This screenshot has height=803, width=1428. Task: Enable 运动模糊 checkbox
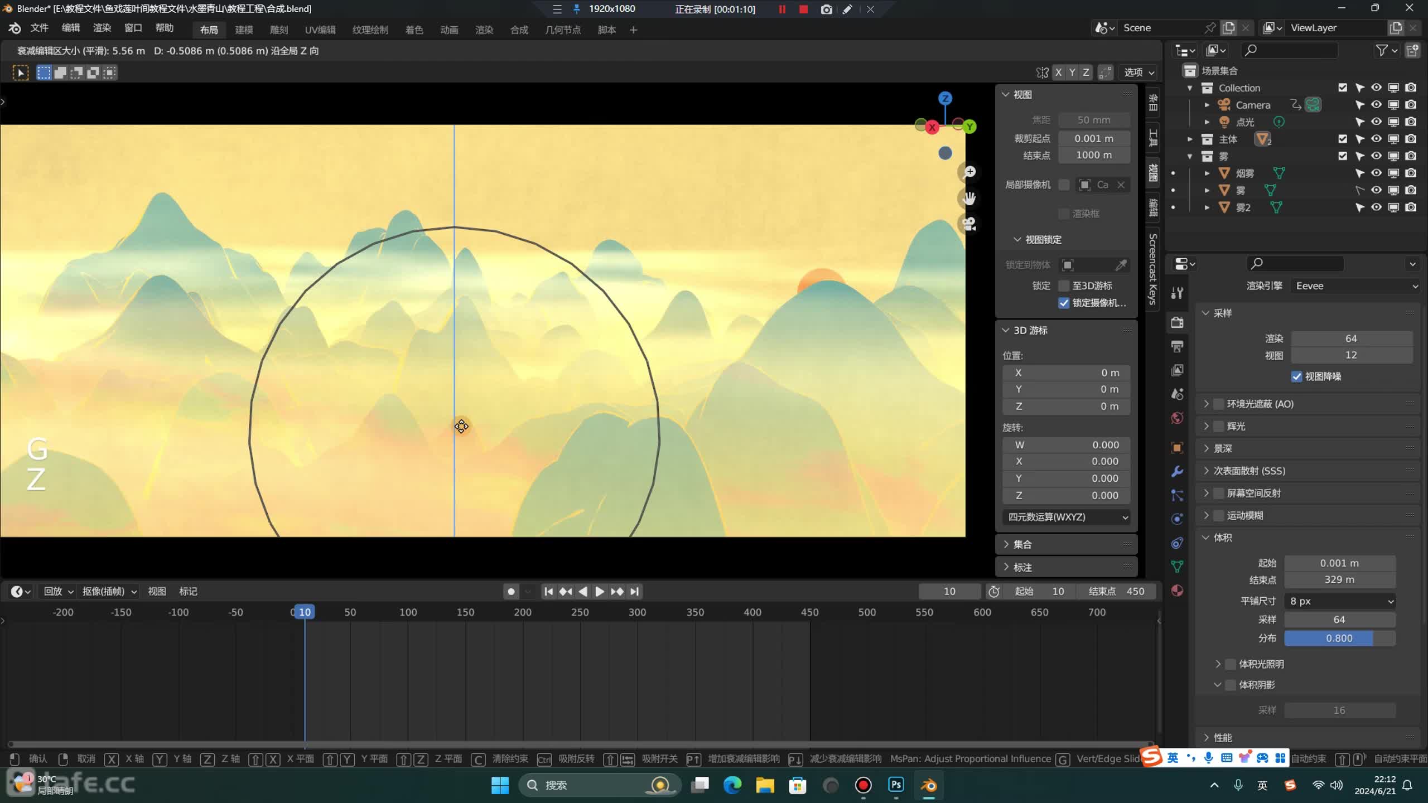click(1219, 515)
